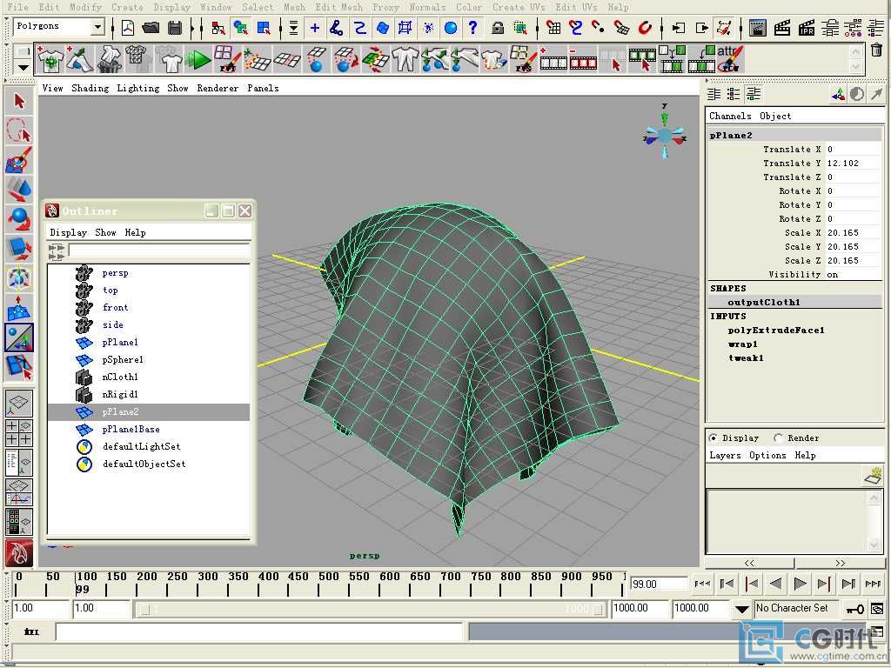This screenshot has height=668, width=891.
Task: Click Layer Editor right scroll arrows button
Action: click(x=840, y=563)
